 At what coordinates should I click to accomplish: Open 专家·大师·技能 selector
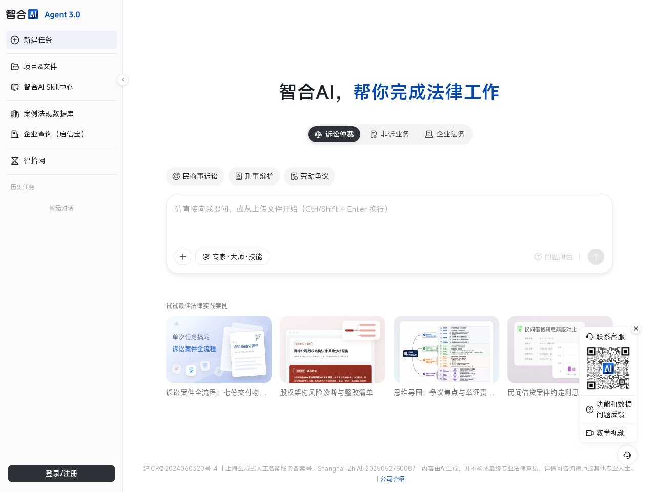(x=232, y=257)
